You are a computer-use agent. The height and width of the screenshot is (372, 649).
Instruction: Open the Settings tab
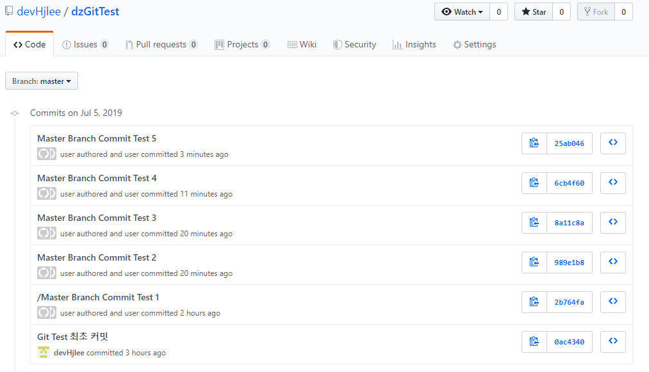474,44
